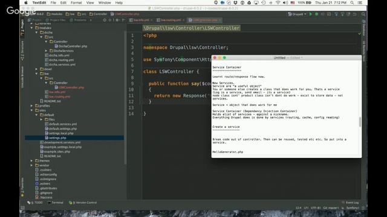Collapse the lsw folder in the tree
The image size is (387, 217).
[36, 74]
